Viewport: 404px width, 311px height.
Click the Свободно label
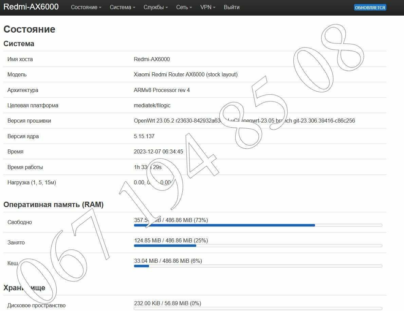pos(20,222)
